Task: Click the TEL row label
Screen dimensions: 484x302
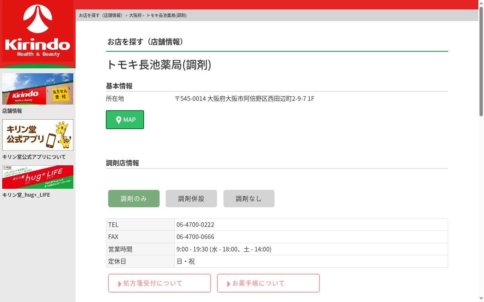Action: click(x=113, y=225)
